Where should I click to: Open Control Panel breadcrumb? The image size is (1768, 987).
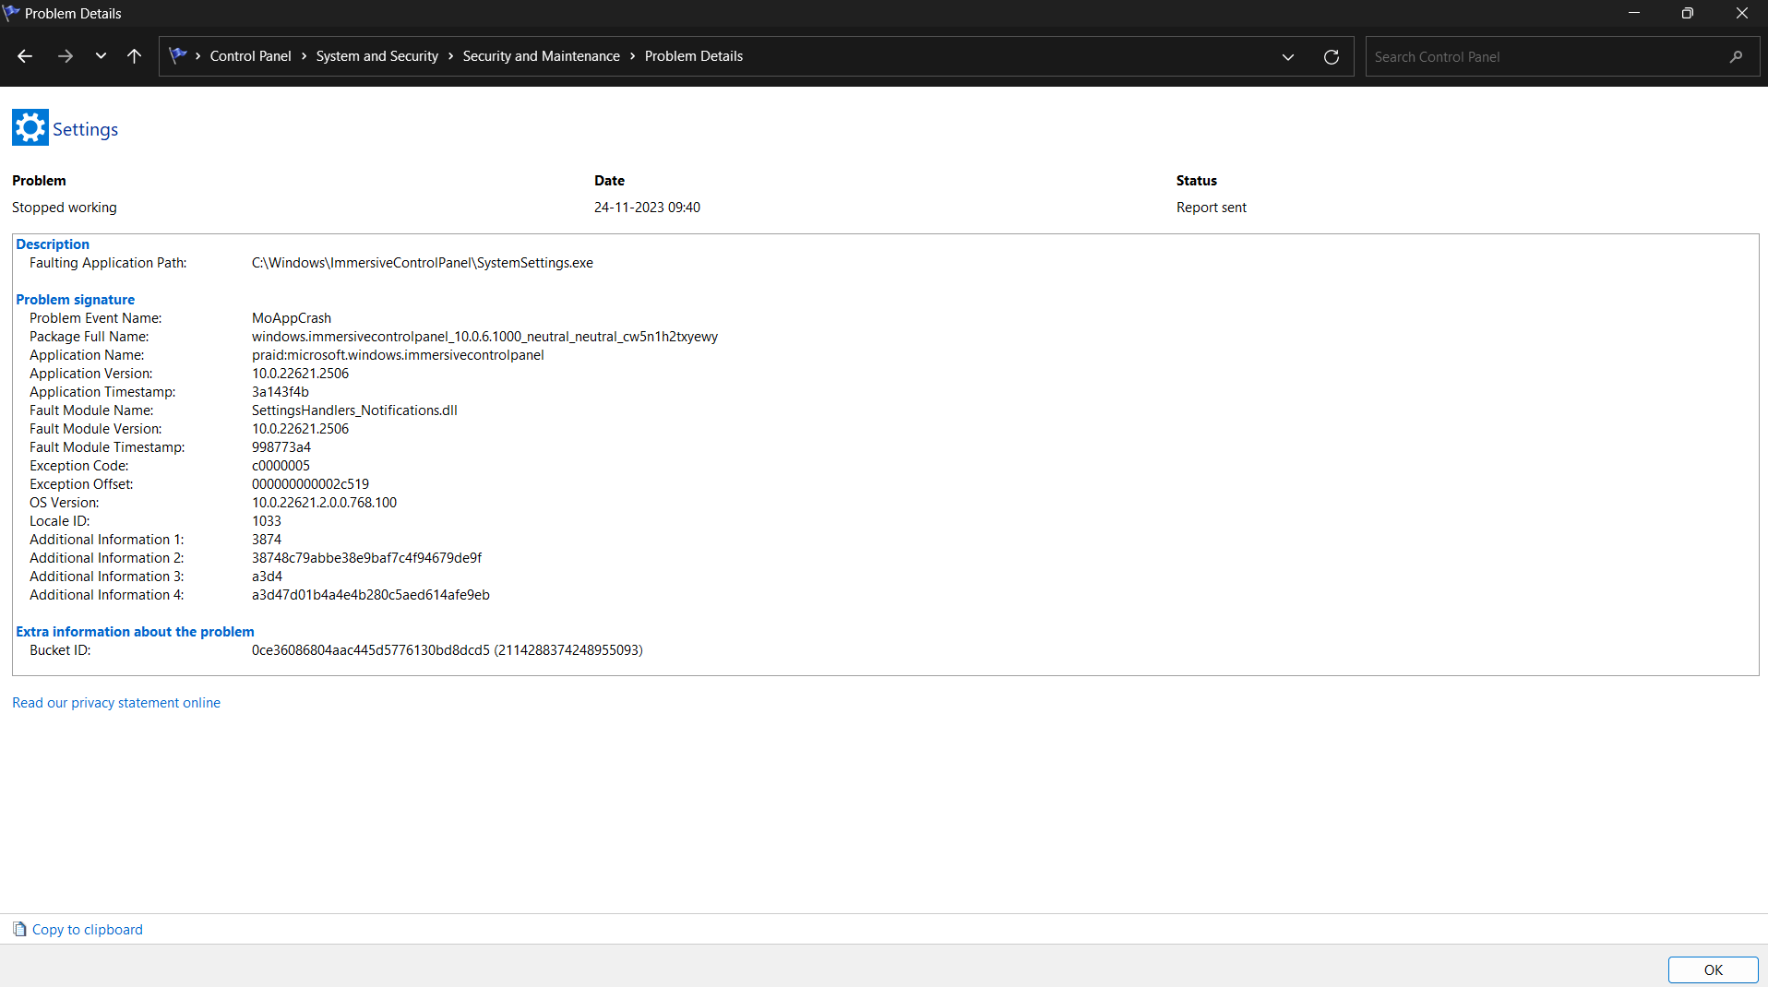[250, 56]
